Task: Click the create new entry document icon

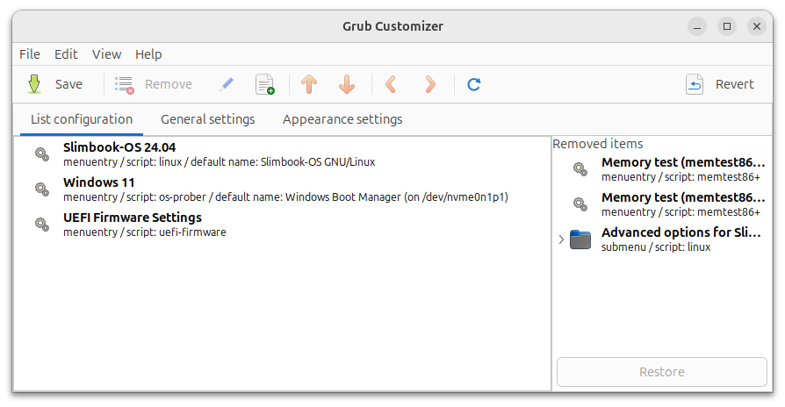Action: pyautogui.click(x=264, y=84)
